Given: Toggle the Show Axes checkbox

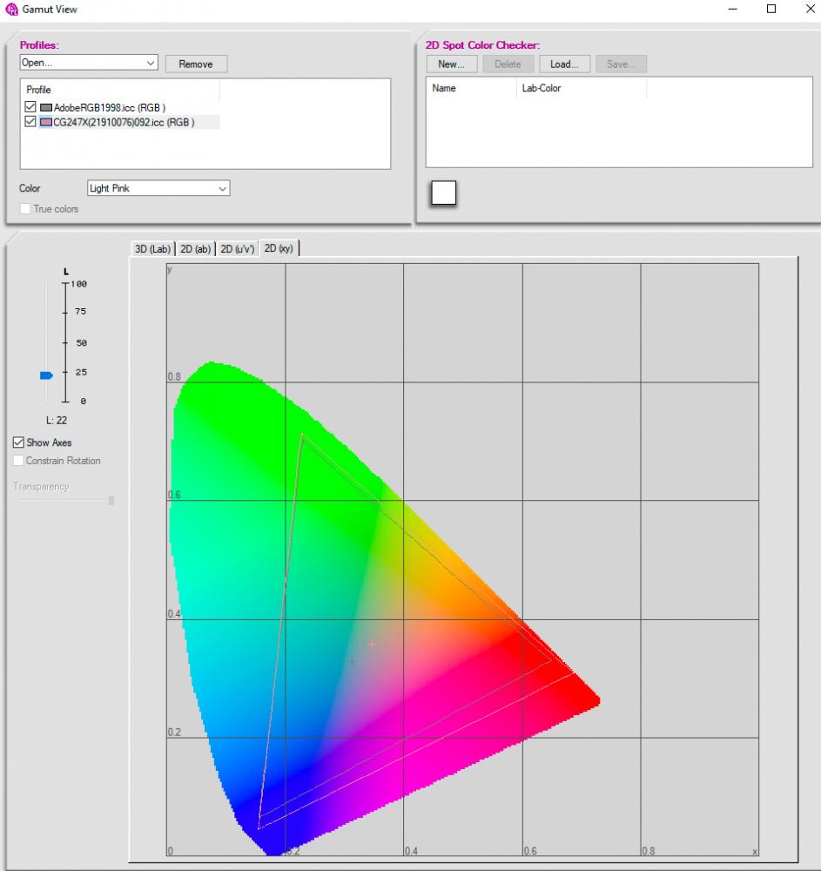Looking at the screenshot, I should point(18,442).
